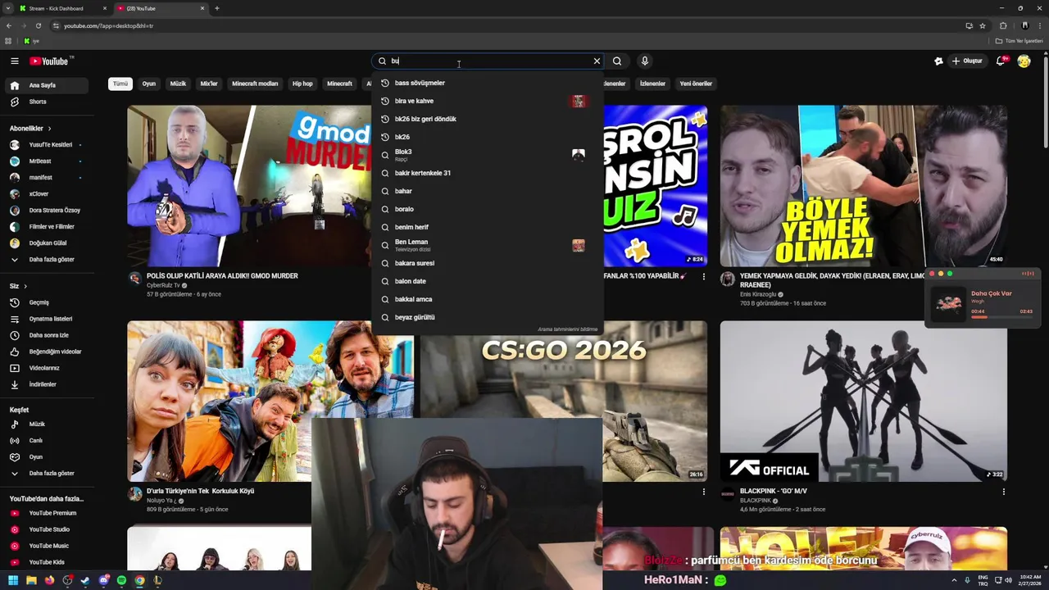Start voice search with microphone icon

coord(645,61)
